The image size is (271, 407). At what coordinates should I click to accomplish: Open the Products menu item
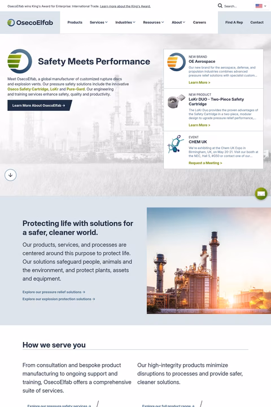pos(75,22)
